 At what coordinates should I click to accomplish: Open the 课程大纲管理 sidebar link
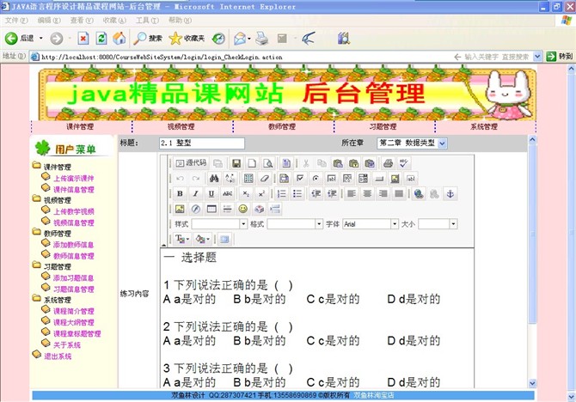tap(73, 322)
